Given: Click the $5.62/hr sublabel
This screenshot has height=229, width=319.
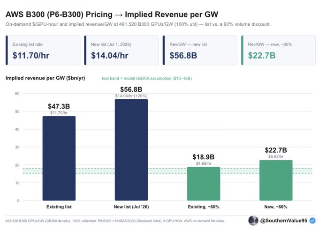Looking at the screenshot, I should 276,156.
